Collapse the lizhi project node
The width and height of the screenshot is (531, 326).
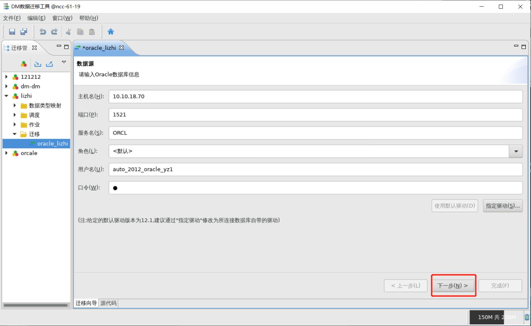[6, 96]
